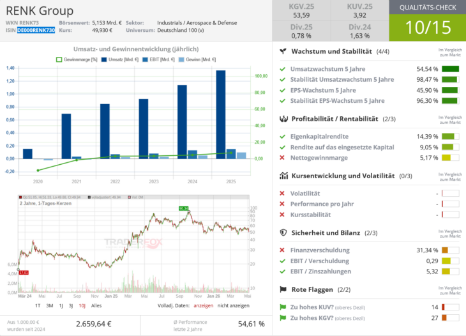Click the KGV.25 value 53,59
The width and height of the screenshot is (466, 336).
pos(301,15)
